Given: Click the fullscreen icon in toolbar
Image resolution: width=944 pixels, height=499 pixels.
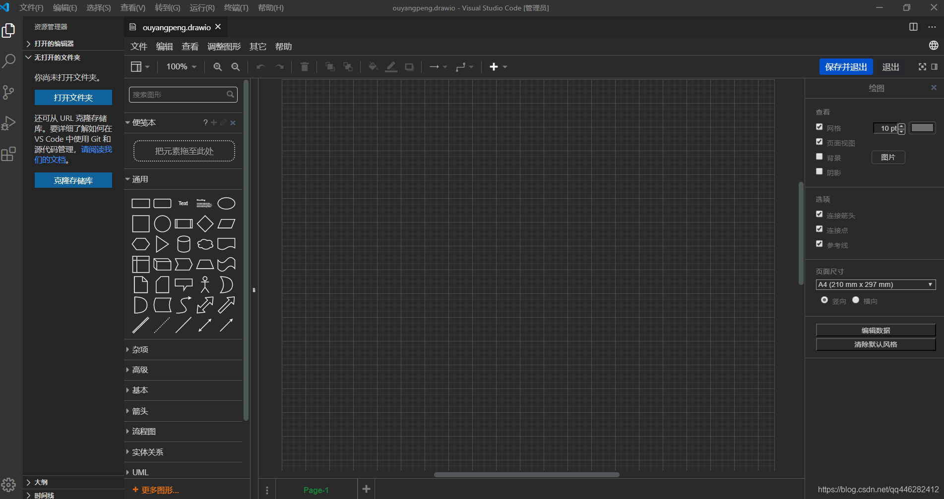Looking at the screenshot, I should click(922, 67).
